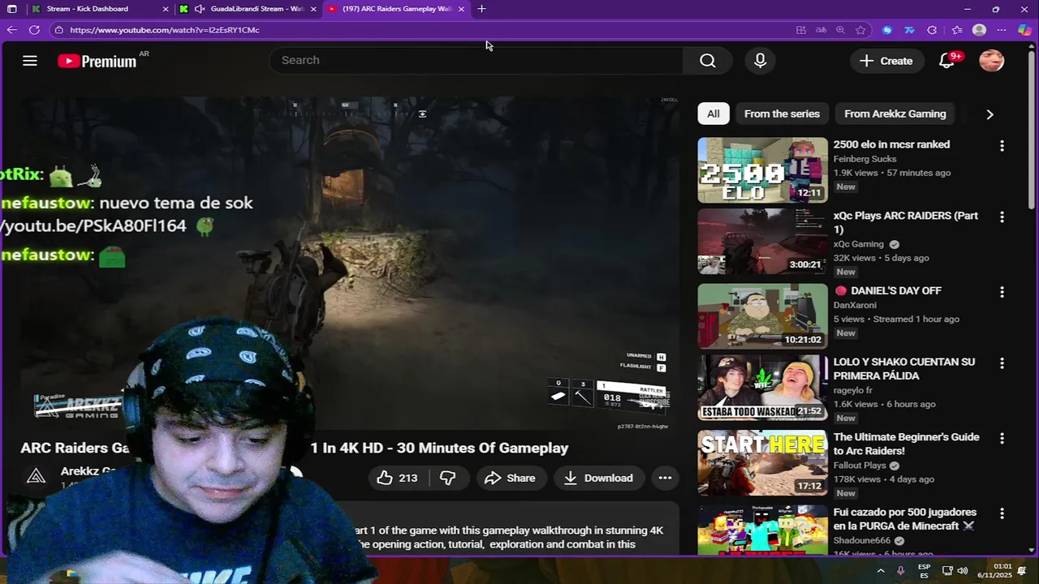This screenshot has height=584, width=1039.
Task: Switch to the GuadaLibrandi Stream tab
Action: [x=249, y=9]
